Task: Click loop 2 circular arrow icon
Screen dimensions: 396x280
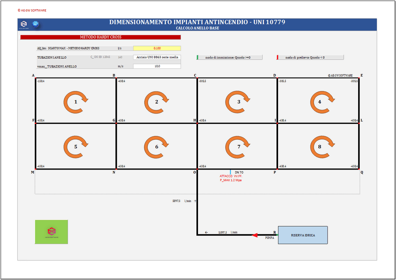Action: click(x=157, y=102)
